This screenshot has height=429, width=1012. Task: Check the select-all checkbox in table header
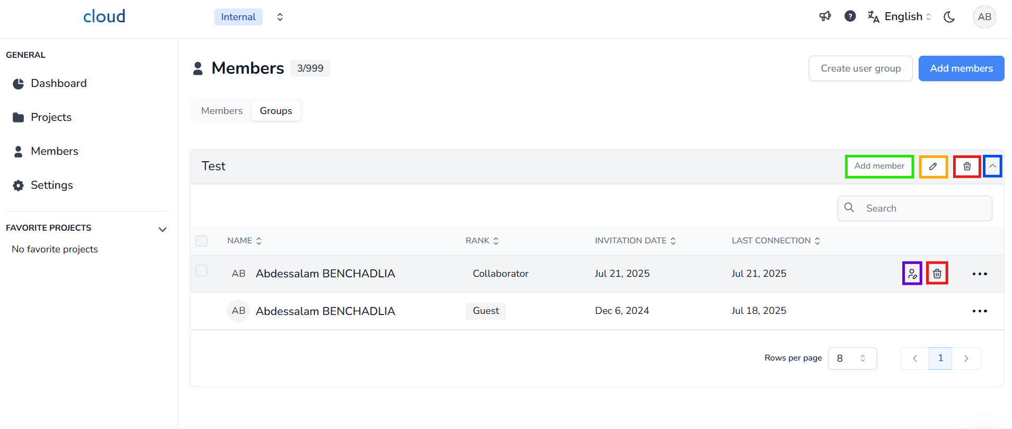202,241
